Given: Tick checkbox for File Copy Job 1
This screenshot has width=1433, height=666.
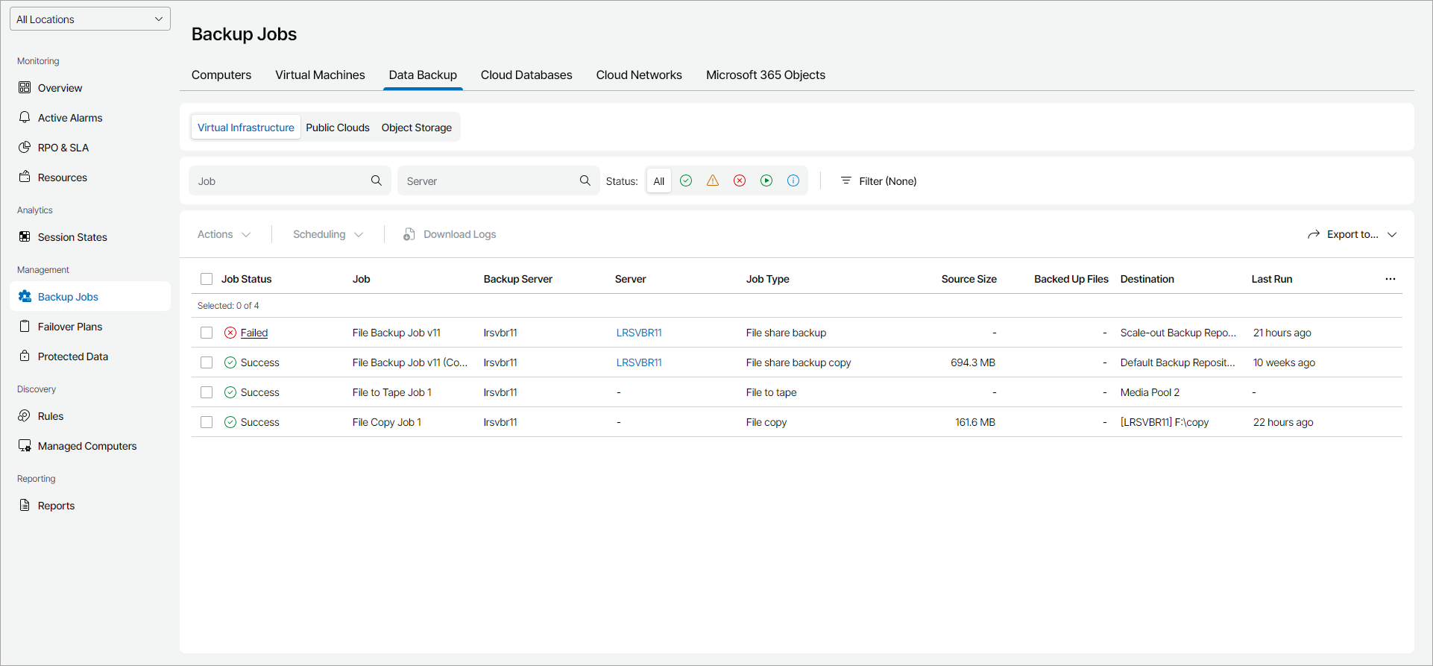Looking at the screenshot, I should click(207, 422).
